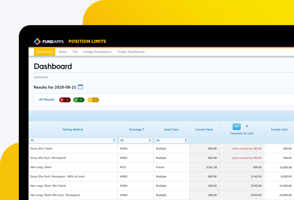Open the calendar date picker icon
This screenshot has width=294, height=200.
[80, 87]
